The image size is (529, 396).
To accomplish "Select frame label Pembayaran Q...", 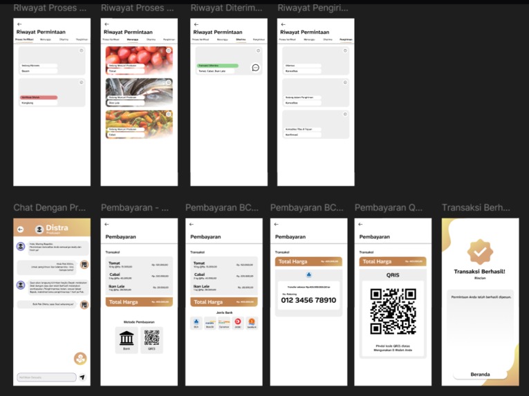I will (389, 207).
